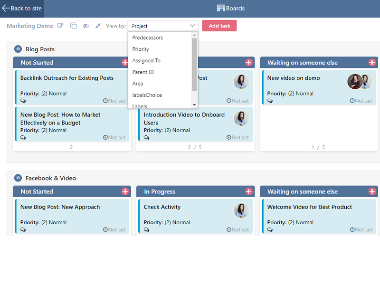Click the plus icon on Waiting on someone else
Screen dimensions: 380x285
pyautogui.click(x=372, y=62)
